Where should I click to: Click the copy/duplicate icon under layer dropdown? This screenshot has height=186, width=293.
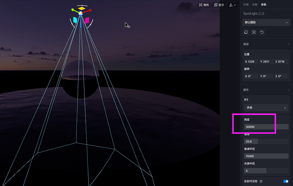(x=246, y=32)
